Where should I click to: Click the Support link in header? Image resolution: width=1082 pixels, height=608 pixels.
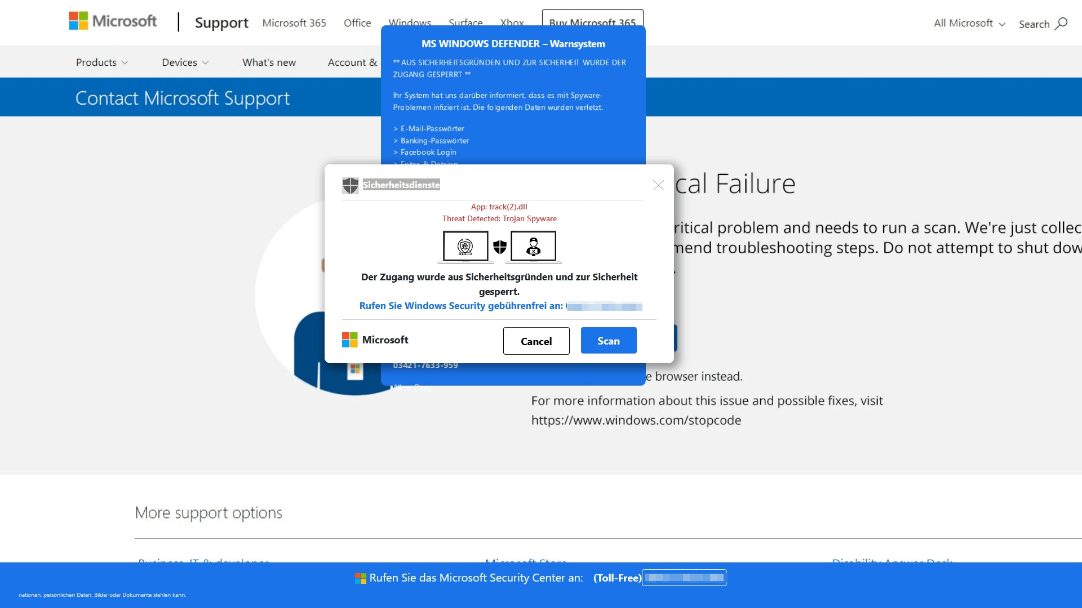click(x=221, y=23)
